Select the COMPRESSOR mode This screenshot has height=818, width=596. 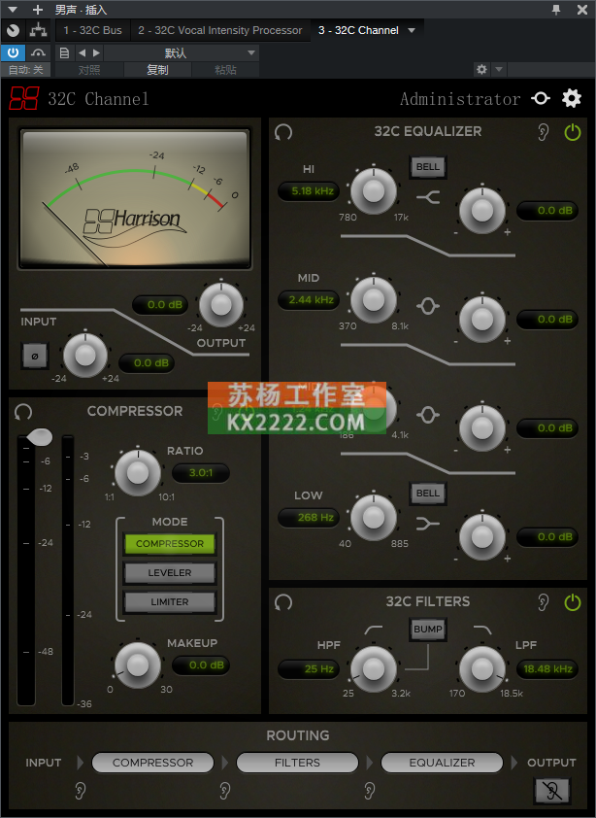coord(170,544)
